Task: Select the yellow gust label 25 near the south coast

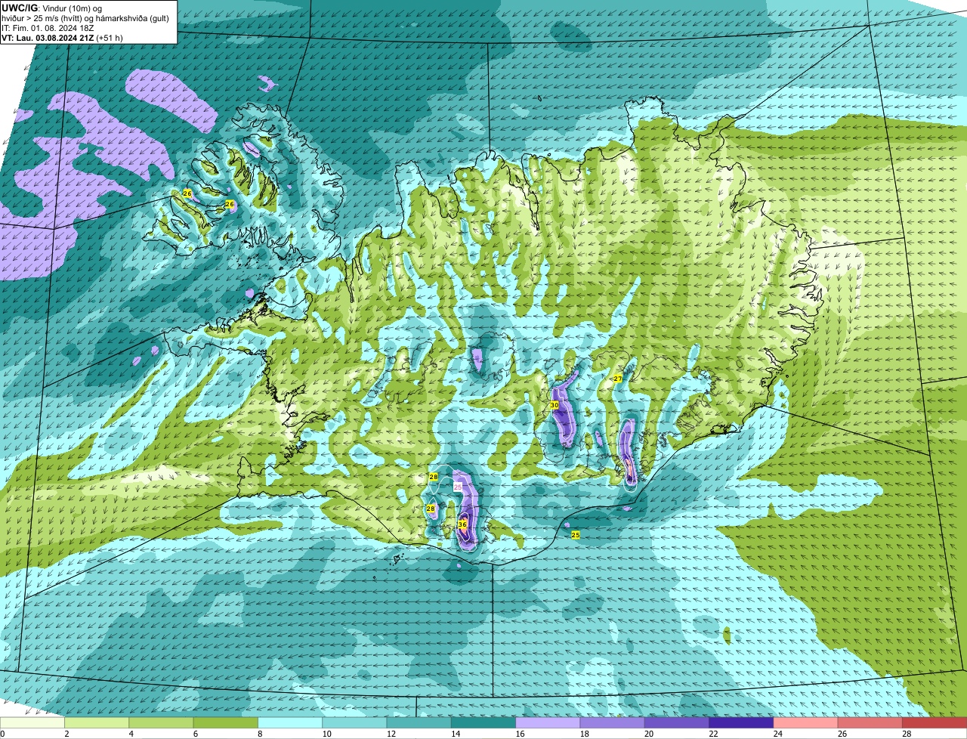Action: tap(576, 535)
